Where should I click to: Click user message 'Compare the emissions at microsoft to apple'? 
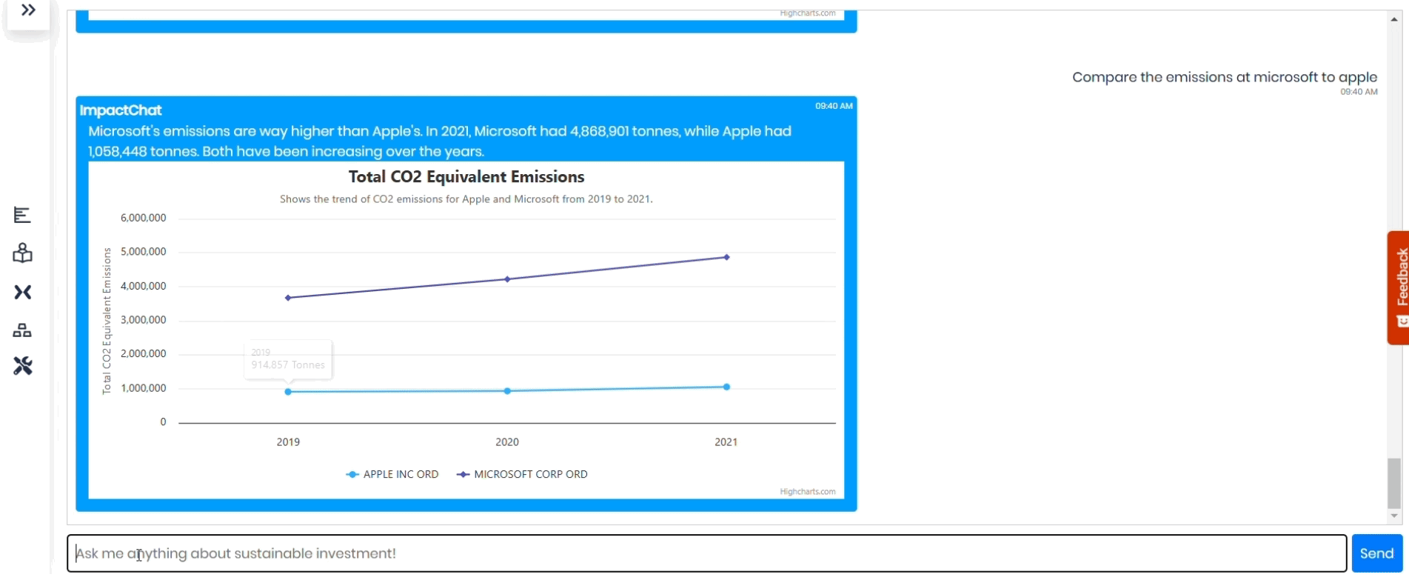pos(1225,77)
